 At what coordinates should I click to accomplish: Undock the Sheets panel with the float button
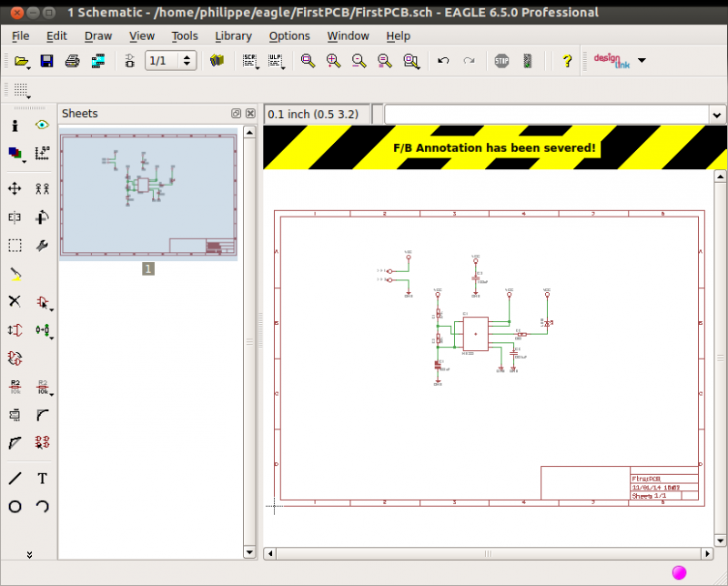(x=236, y=114)
